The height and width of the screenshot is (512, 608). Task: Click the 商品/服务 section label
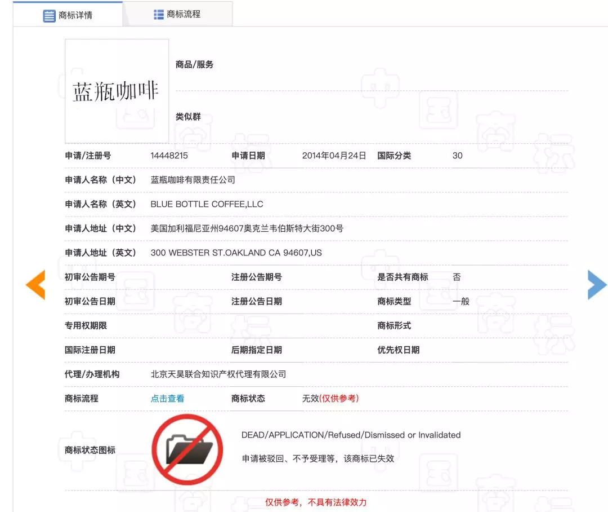pyautogui.click(x=194, y=64)
